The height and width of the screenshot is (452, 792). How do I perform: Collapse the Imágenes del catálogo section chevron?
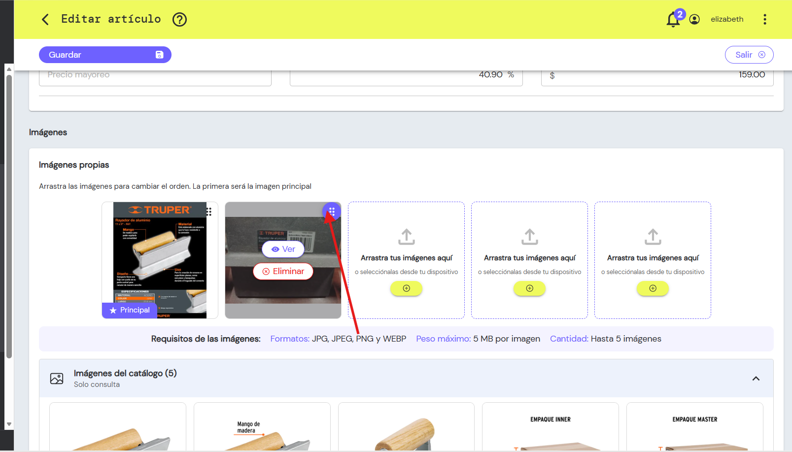click(x=756, y=379)
